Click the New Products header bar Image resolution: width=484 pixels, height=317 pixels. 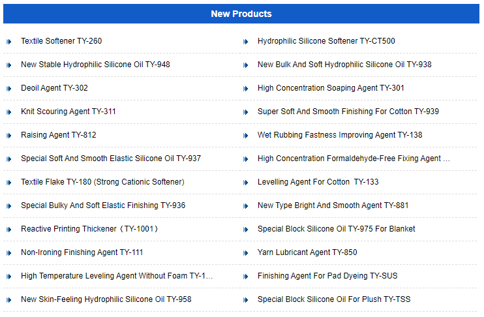click(x=241, y=14)
